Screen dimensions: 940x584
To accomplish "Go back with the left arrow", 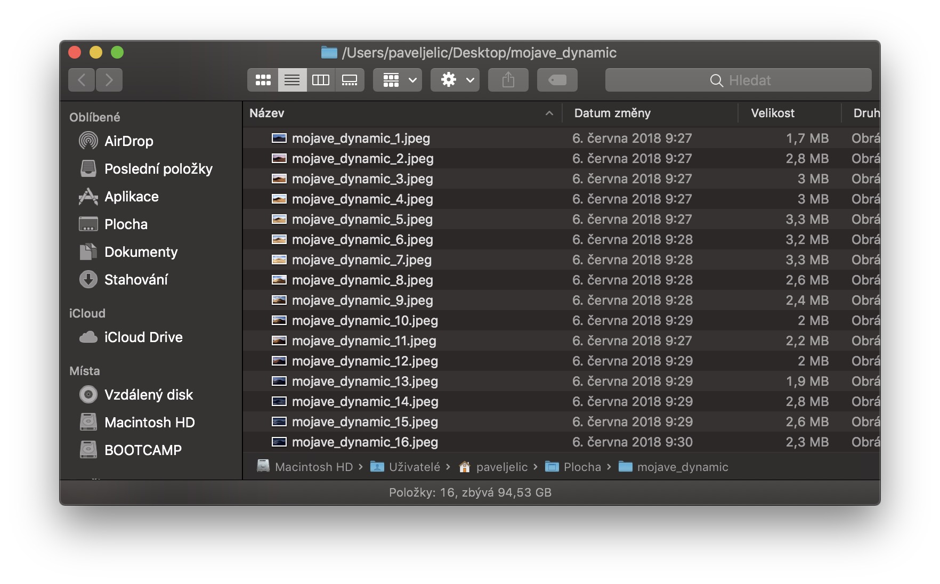I will click(x=82, y=80).
